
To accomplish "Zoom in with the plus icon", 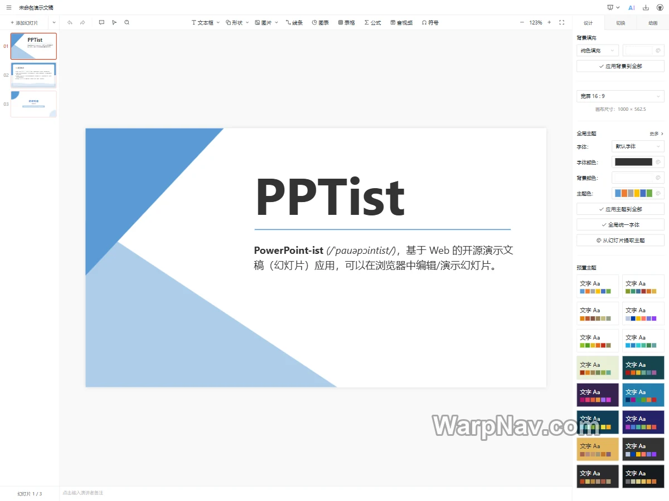I will click(549, 22).
